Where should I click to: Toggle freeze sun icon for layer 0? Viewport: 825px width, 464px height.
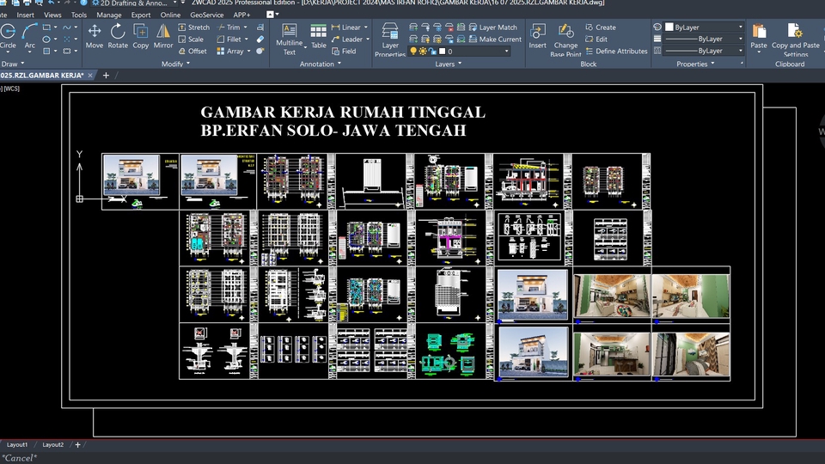pyautogui.click(x=423, y=52)
